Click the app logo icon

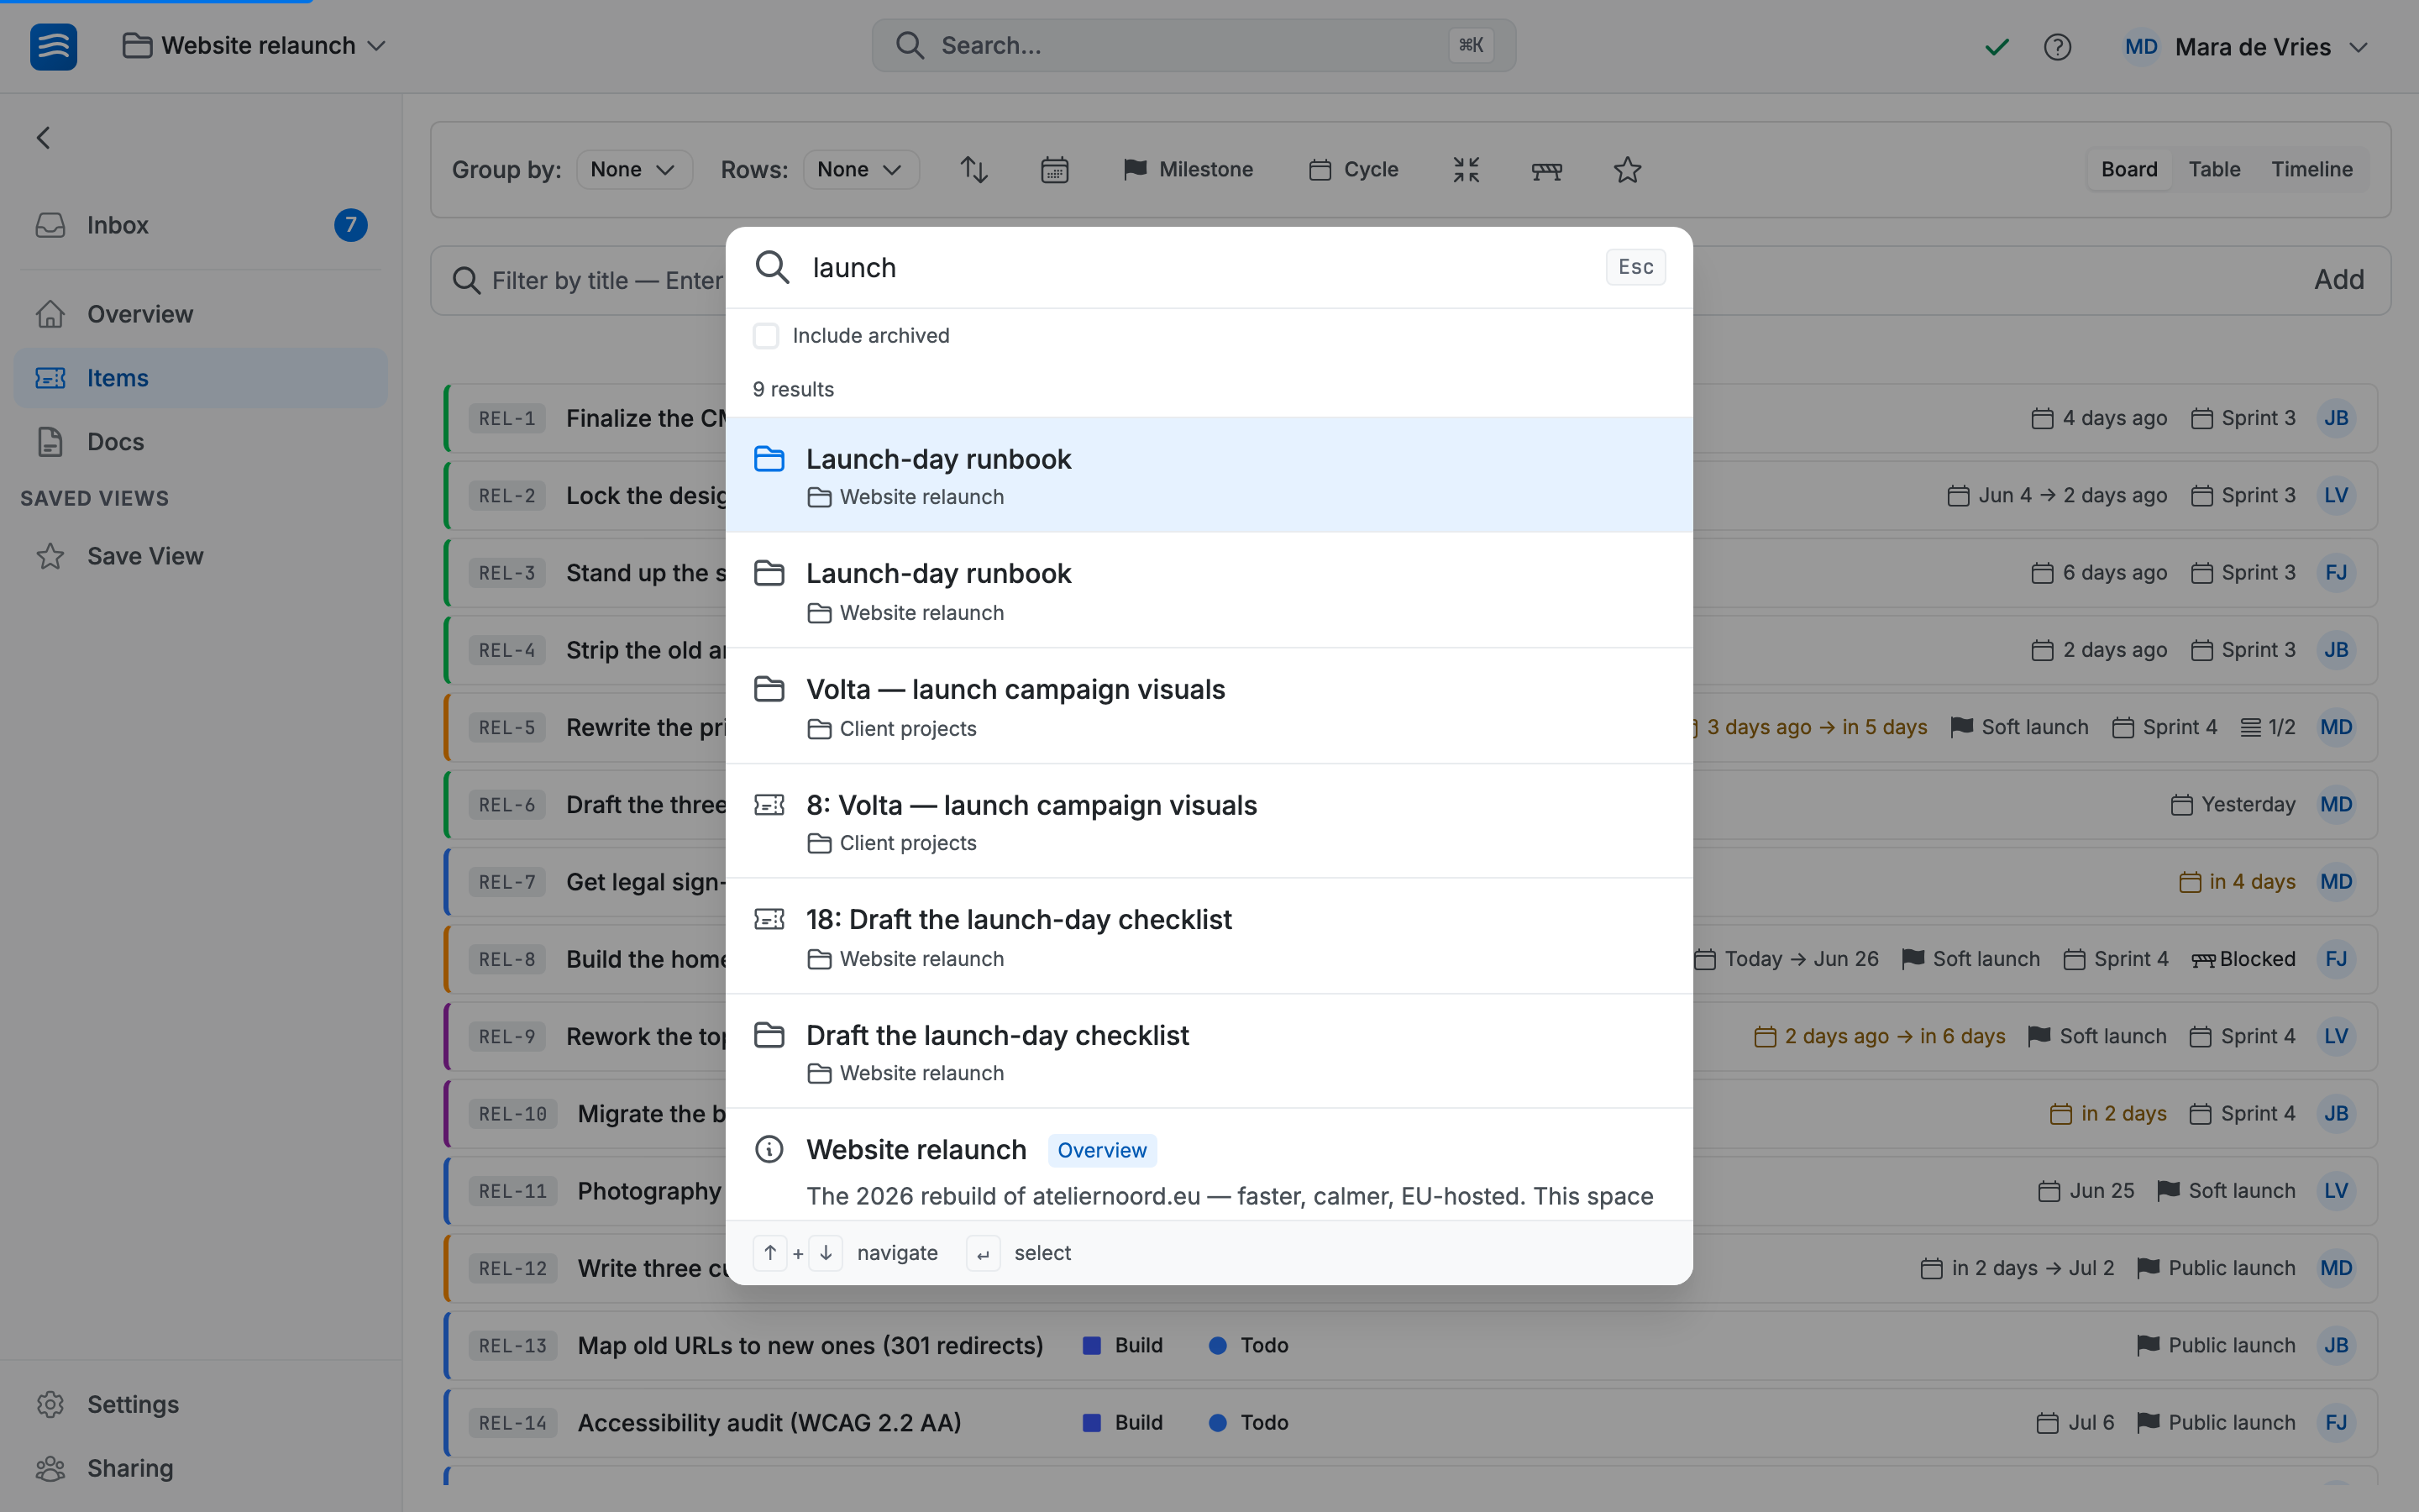pyautogui.click(x=53, y=46)
